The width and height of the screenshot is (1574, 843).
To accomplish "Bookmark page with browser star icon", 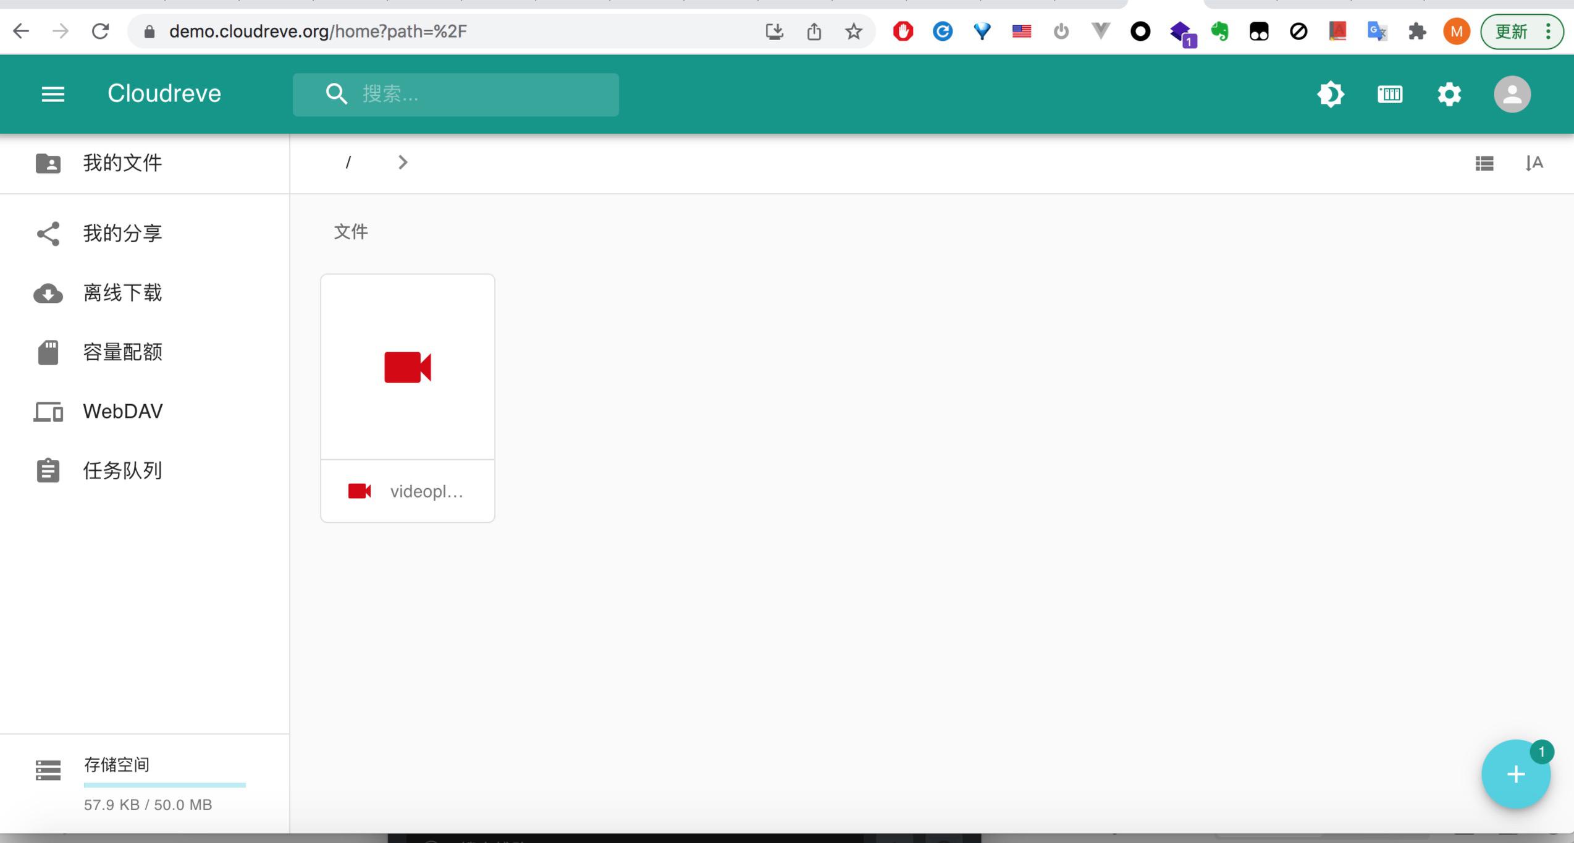I will (x=853, y=32).
